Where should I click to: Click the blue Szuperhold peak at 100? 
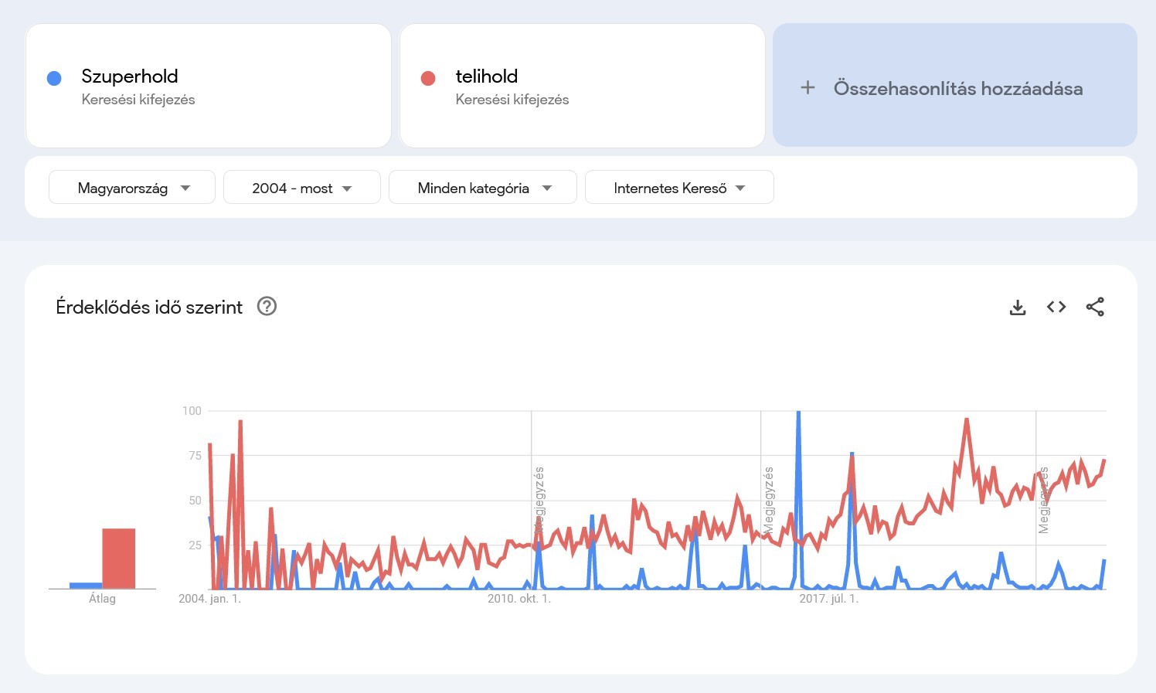click(x=798, y=414)
